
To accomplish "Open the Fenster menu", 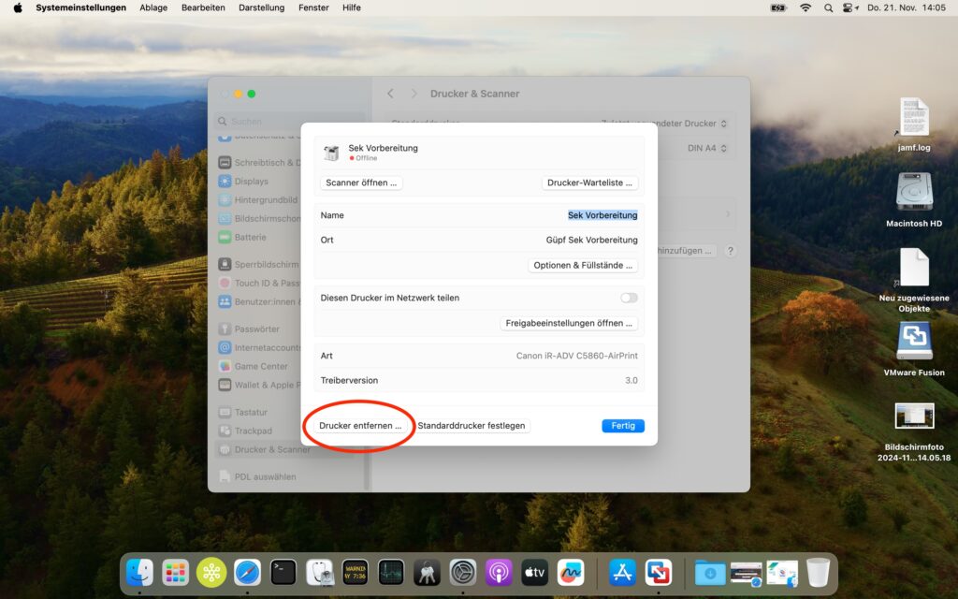I will pyautogui.click(x=313, y=7).
